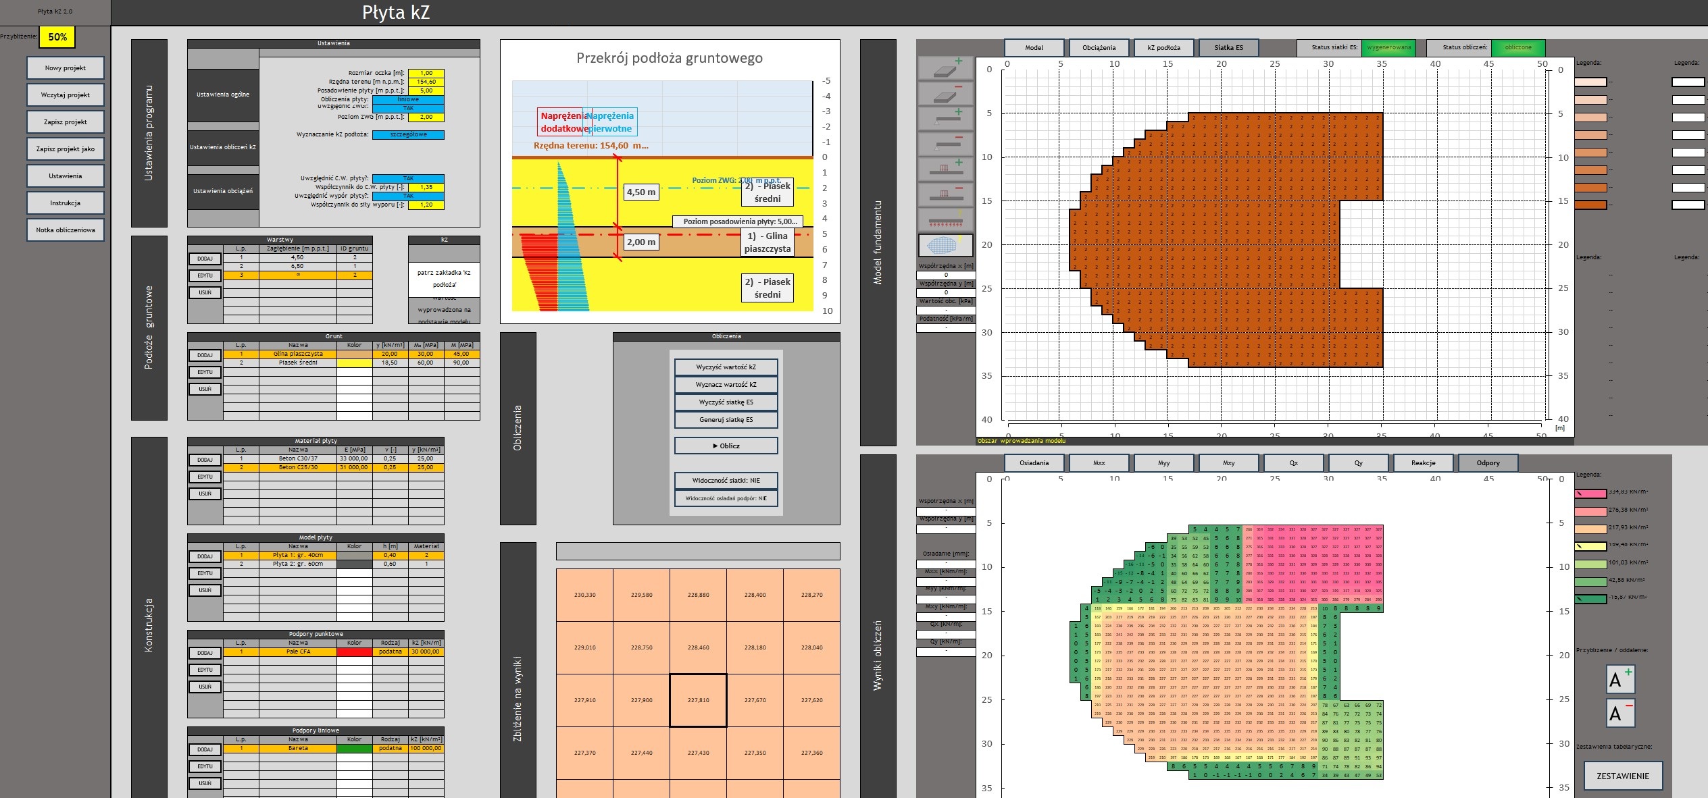This screenshot has width=1708, height=798.
Task: Toggle 'Widoczność siatki: NIE' button
Action: pyautogui.click(x=726, y=481)
